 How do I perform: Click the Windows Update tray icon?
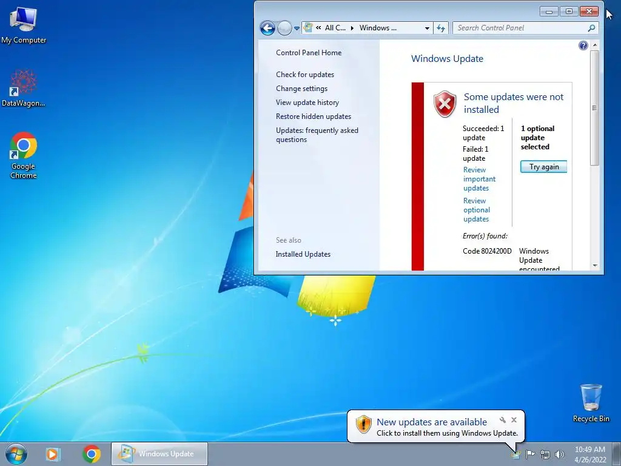tap(515, 454)
